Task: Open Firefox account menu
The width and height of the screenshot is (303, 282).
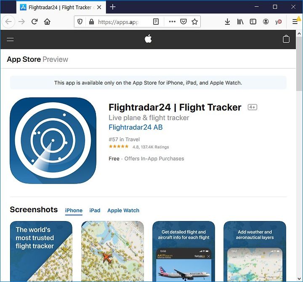Action: [266, 21]
